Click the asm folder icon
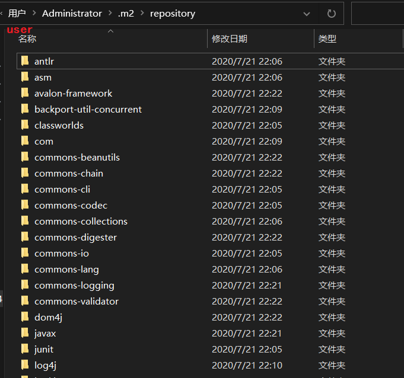This screenshot has height=378, width=404. click(x=25, y=77)
